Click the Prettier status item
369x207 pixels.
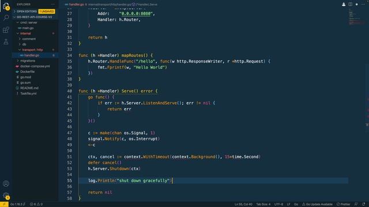(343, 204)
